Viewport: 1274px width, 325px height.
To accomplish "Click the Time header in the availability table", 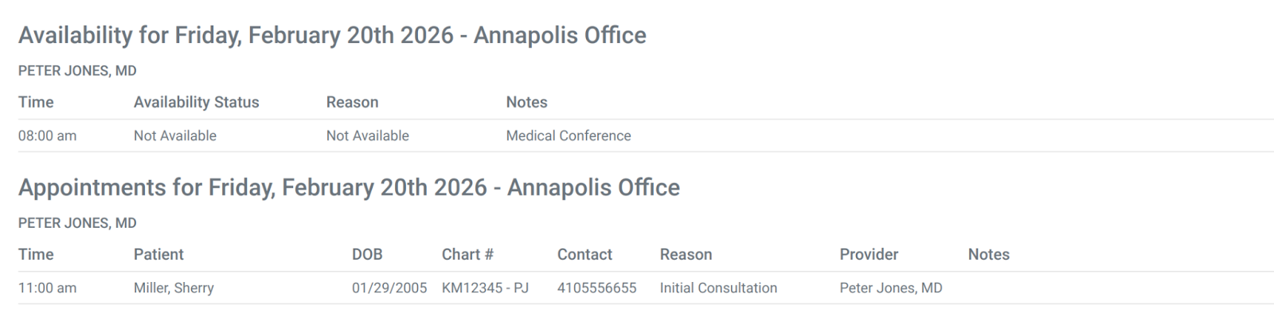I will [36, 102].
